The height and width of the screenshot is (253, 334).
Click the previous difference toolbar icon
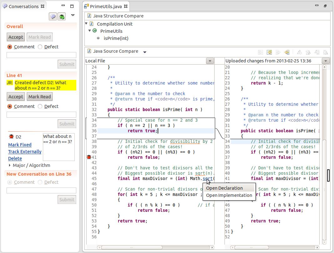[x=308, y=52]
